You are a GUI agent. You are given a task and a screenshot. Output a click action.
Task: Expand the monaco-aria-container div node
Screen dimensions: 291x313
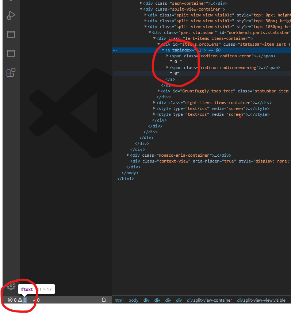click(128, 155)
